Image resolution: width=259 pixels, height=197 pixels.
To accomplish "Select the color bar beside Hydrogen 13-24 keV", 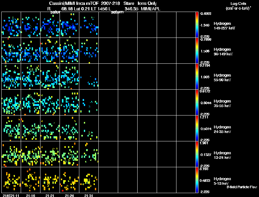I will point(197,154).
